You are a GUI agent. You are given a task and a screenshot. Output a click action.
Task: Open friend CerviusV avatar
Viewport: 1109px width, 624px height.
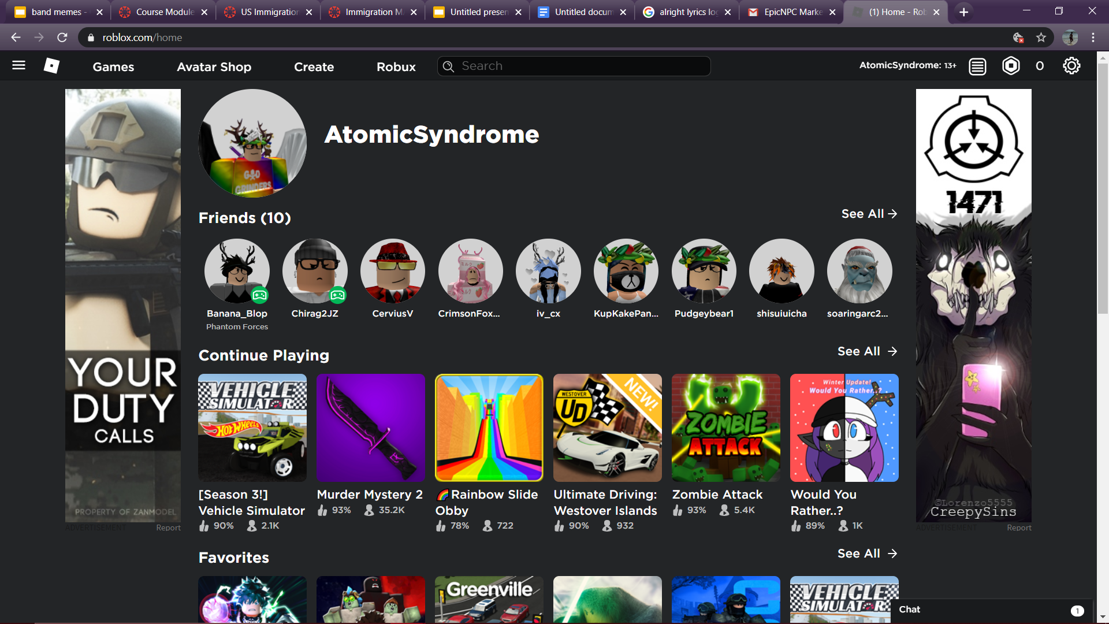point(393,271)
